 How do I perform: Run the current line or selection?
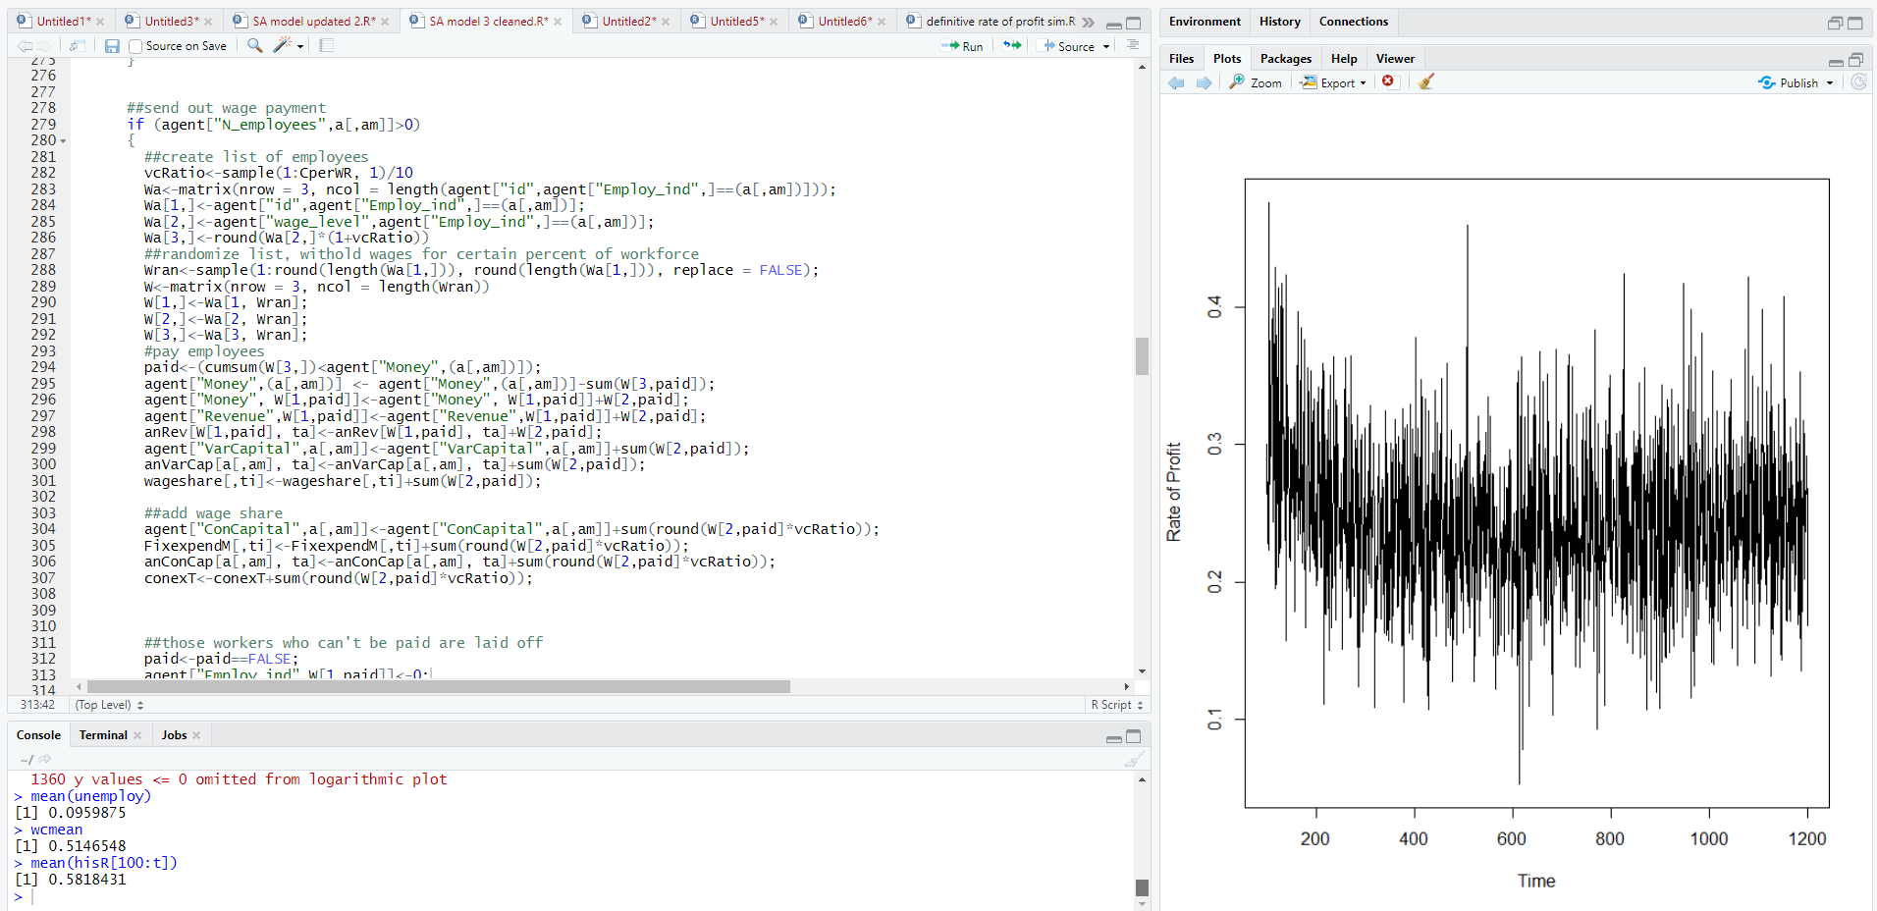962,46
